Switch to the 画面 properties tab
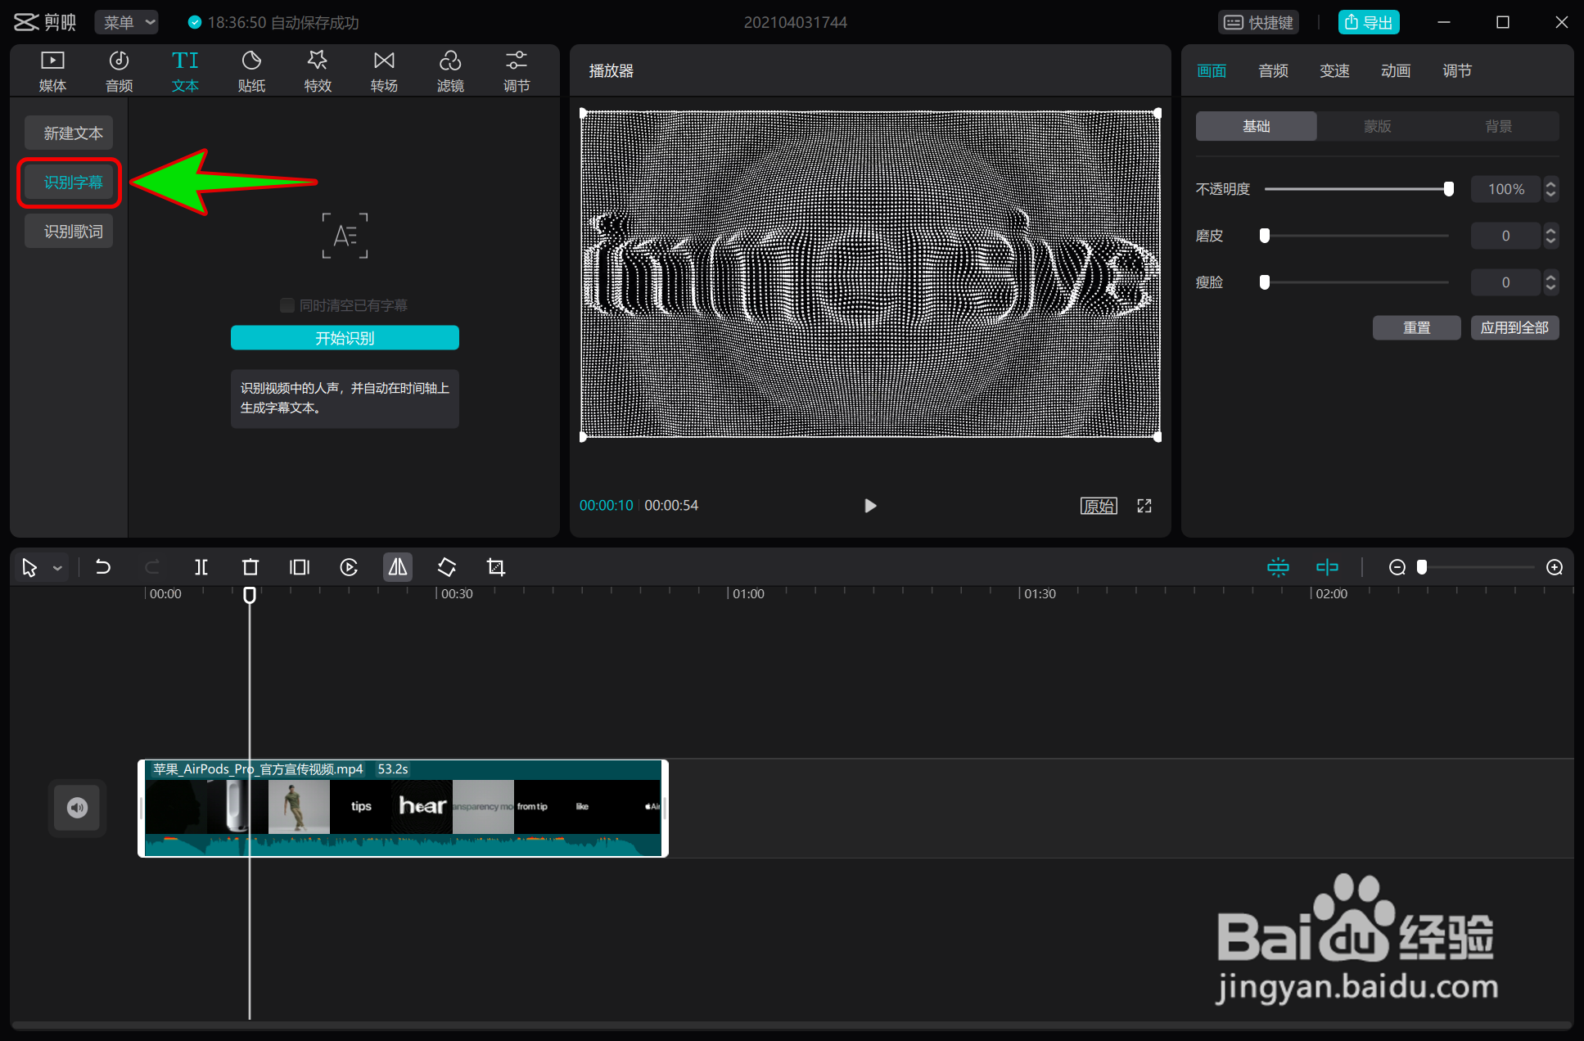Viewport: 1584px width, 1041px height. pyautogui.click(x=1212, y=71)
